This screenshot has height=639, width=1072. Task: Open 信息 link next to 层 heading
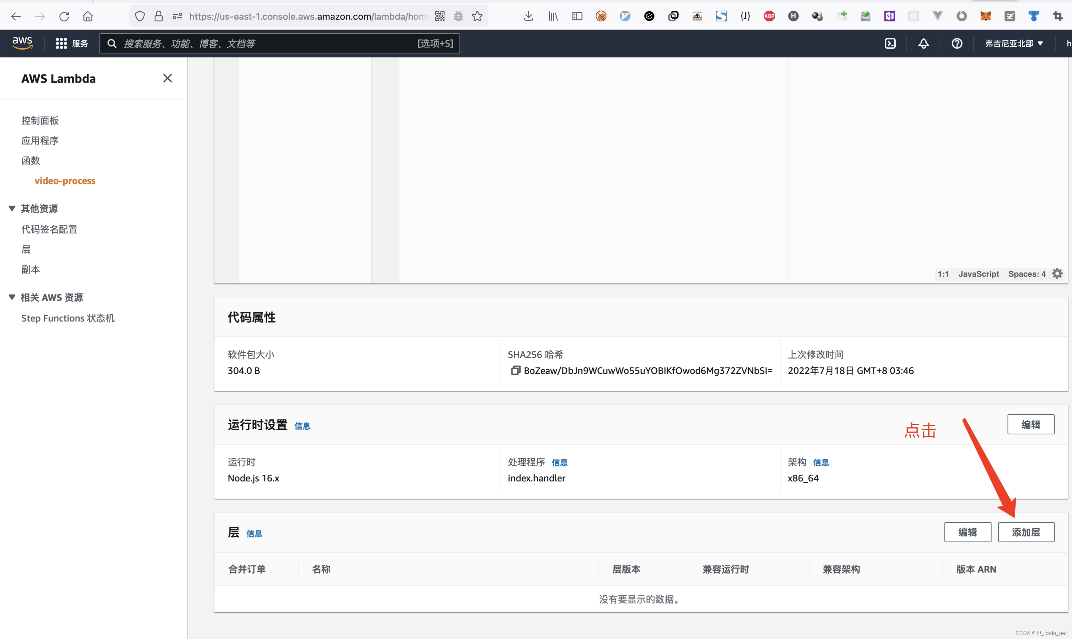pyautogui.click(x=254, y=534)
